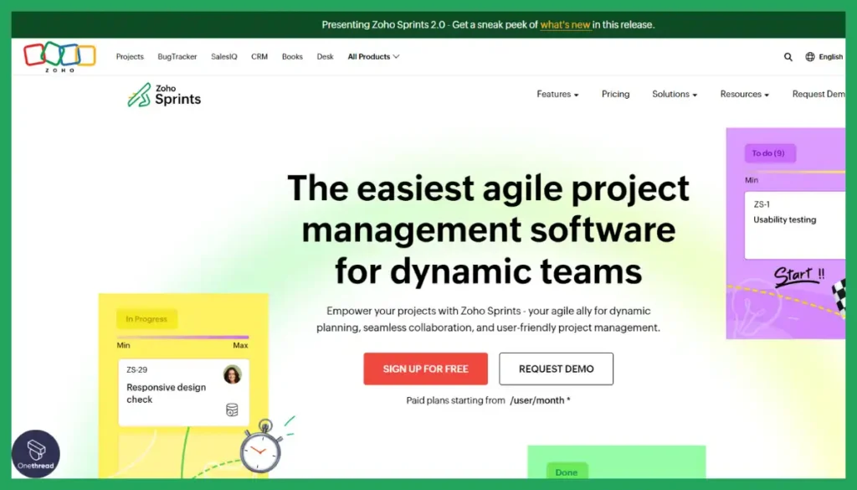This screenshot has height=490, width=857.
Task: Follow the "what's new" banner link
Action: (x=565, y=24)
